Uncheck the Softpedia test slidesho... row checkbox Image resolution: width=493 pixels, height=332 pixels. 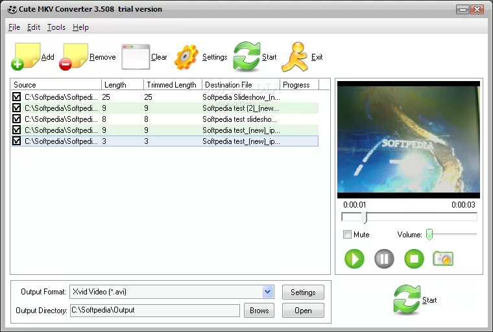pyautogui.click(x=16, y=119)
